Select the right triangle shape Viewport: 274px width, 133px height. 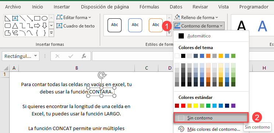pyautogui.click(x=7, y=18)
